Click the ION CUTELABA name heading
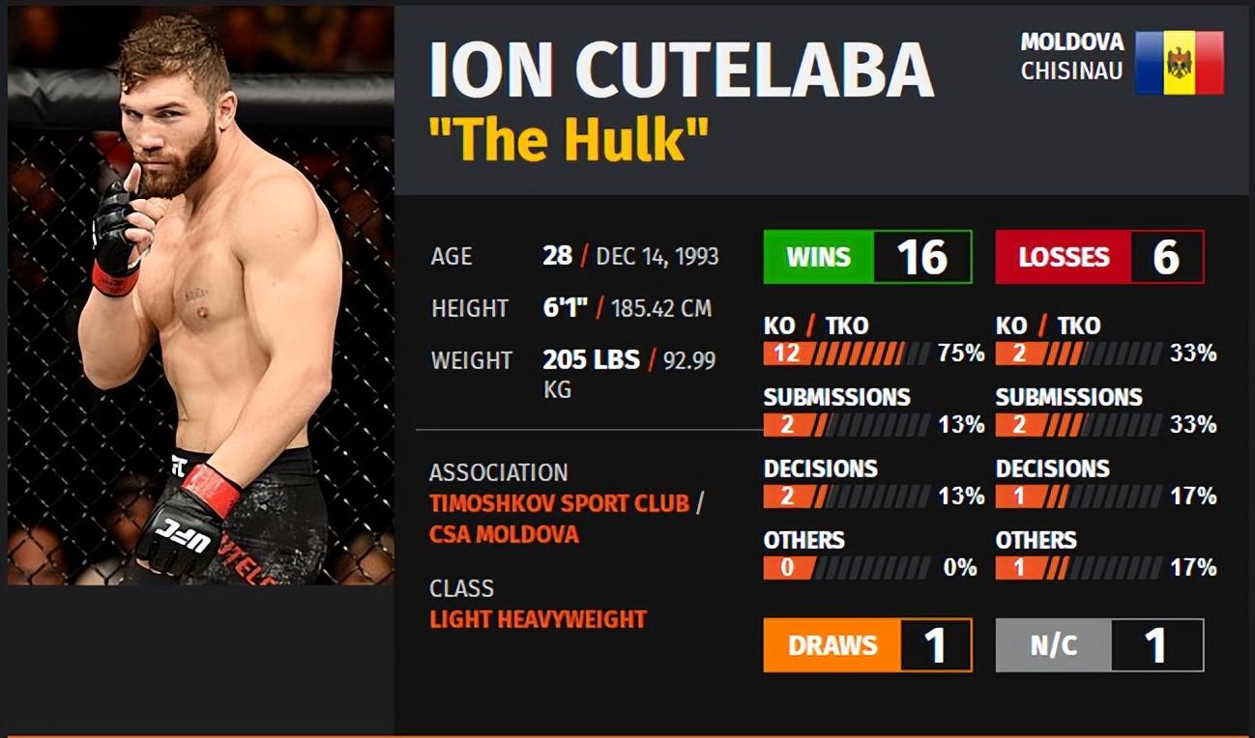Image resolution: width=1255 pixels, height=738 pixels. point(681,70)
